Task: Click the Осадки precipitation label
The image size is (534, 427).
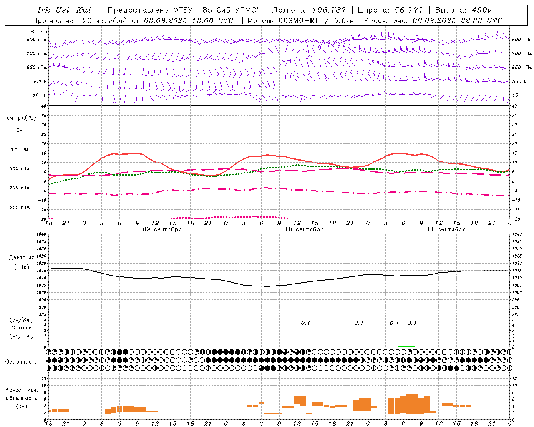Action: coord(22,328)
